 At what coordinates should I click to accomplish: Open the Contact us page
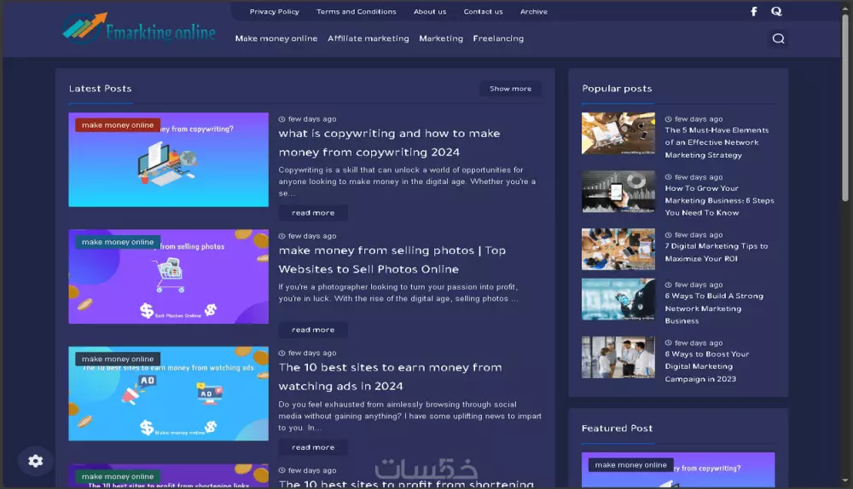tap(483, 11)
